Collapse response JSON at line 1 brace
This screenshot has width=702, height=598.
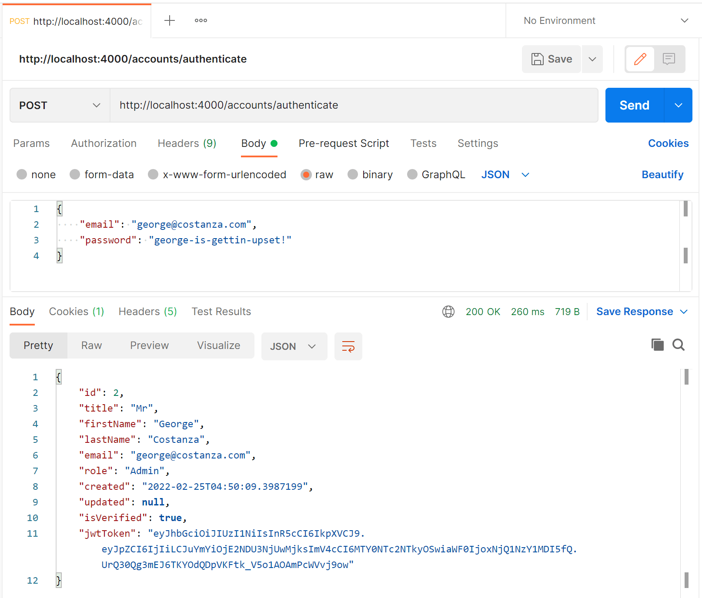[x=59, y=377]
